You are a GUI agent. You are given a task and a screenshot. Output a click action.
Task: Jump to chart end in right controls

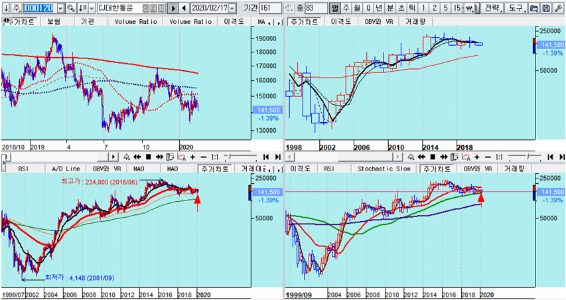(561, 157)
